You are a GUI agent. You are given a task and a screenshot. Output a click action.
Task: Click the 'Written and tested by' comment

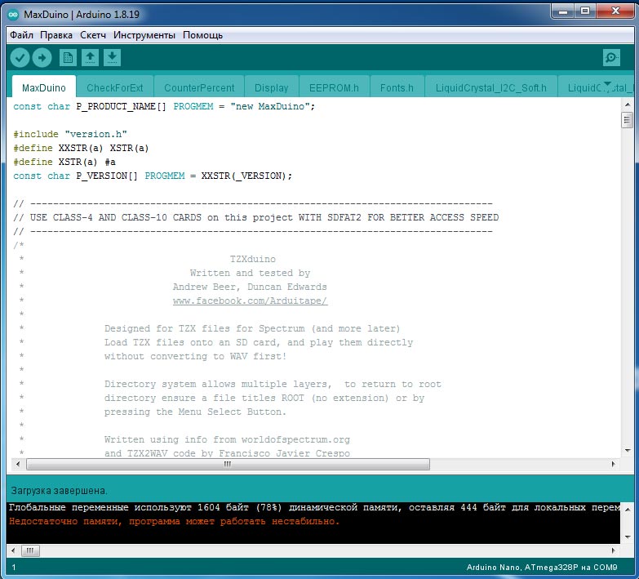click(x=250, y=274)
